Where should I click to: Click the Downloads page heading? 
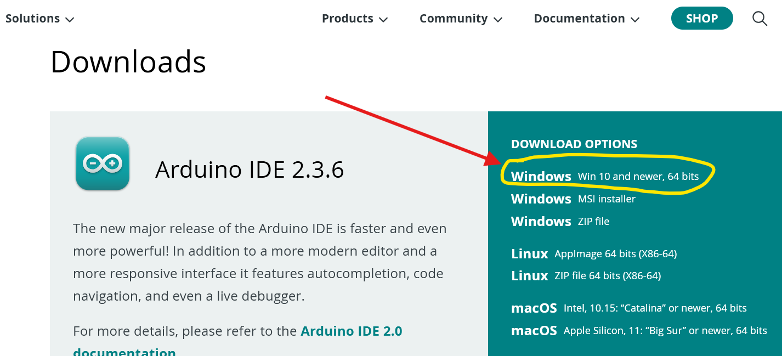coord(128,61)
